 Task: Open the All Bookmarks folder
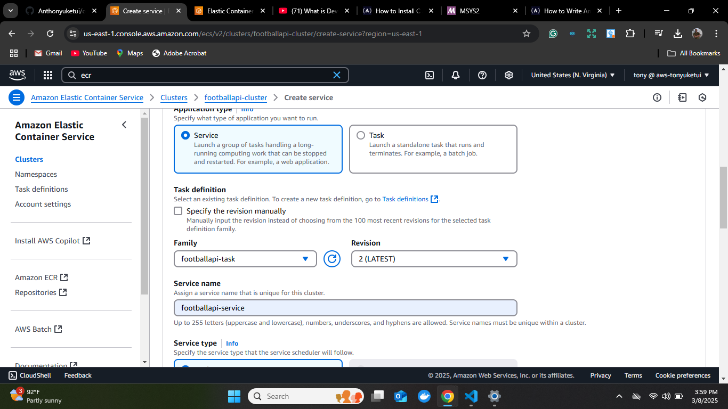694,53
